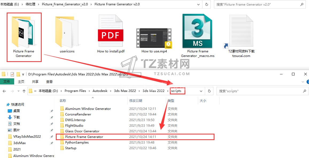Unpin 桌面 using its pin icon
The width and height of the screenshot is (309, 158).
tap(52, 111)
